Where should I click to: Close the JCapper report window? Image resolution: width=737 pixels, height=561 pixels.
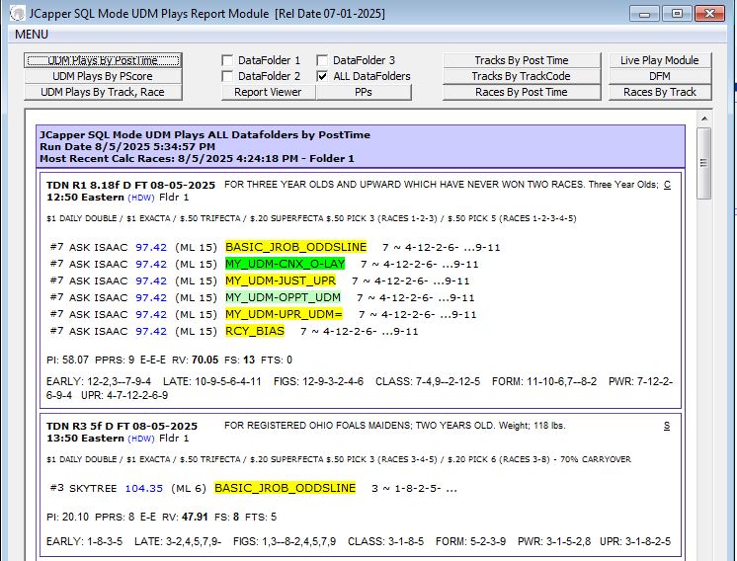tap(709, 14)
